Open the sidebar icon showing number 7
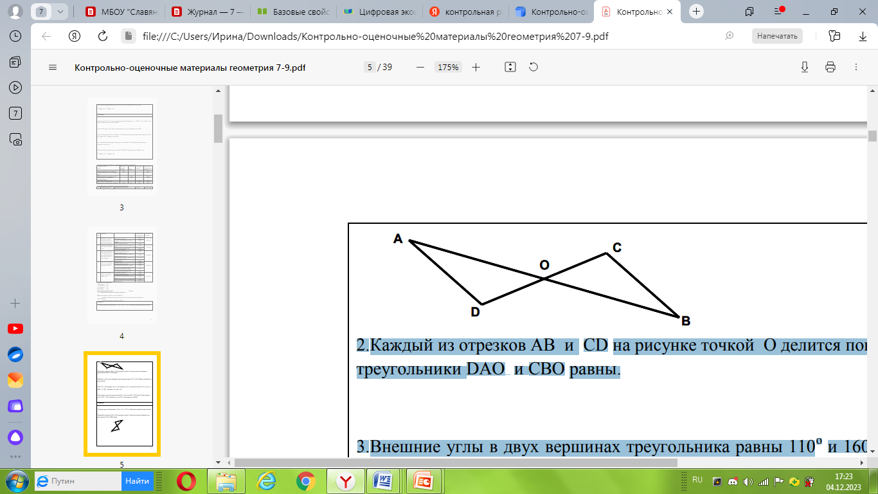878x494 pixels. pos(15,113)
